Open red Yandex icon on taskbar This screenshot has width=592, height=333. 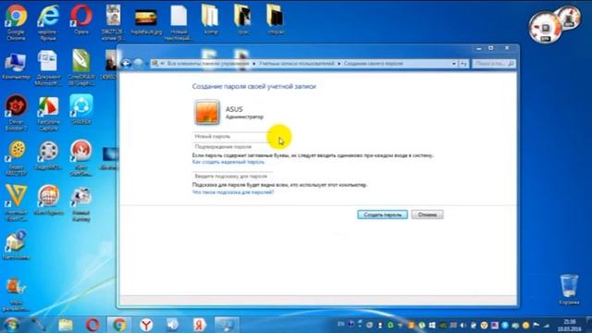pos(200,325)
